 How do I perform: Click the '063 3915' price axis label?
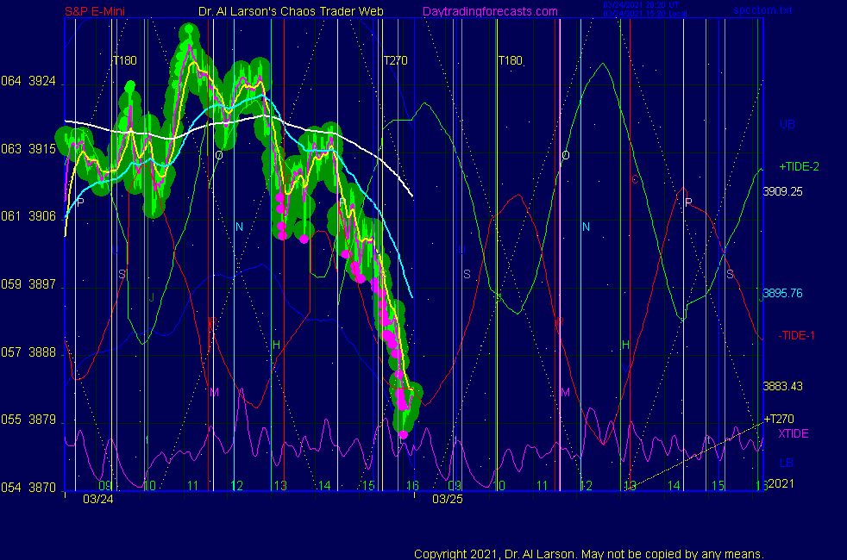click(x=28, y=149)
